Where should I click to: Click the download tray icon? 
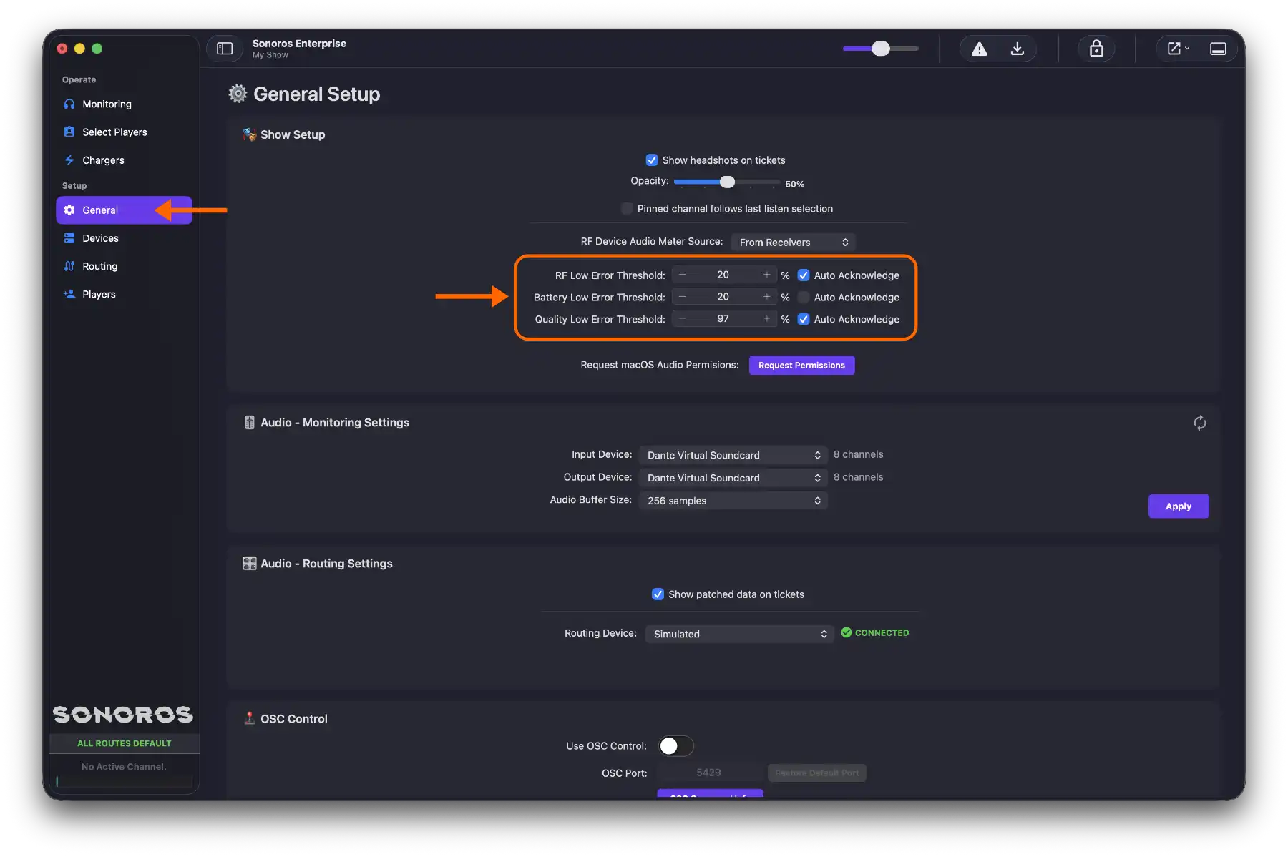[1017, 49]
